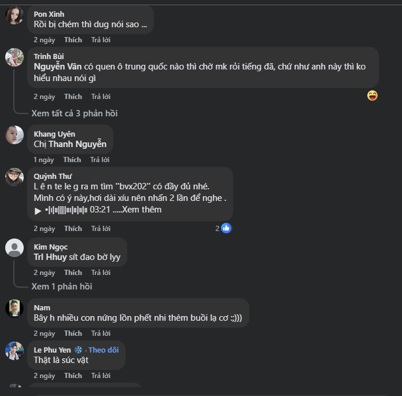Image resolution: width=402 pixels, height=396 pixels.
Task: Click Le Phu Yen's avatar
Action: (x=14, y=351)
